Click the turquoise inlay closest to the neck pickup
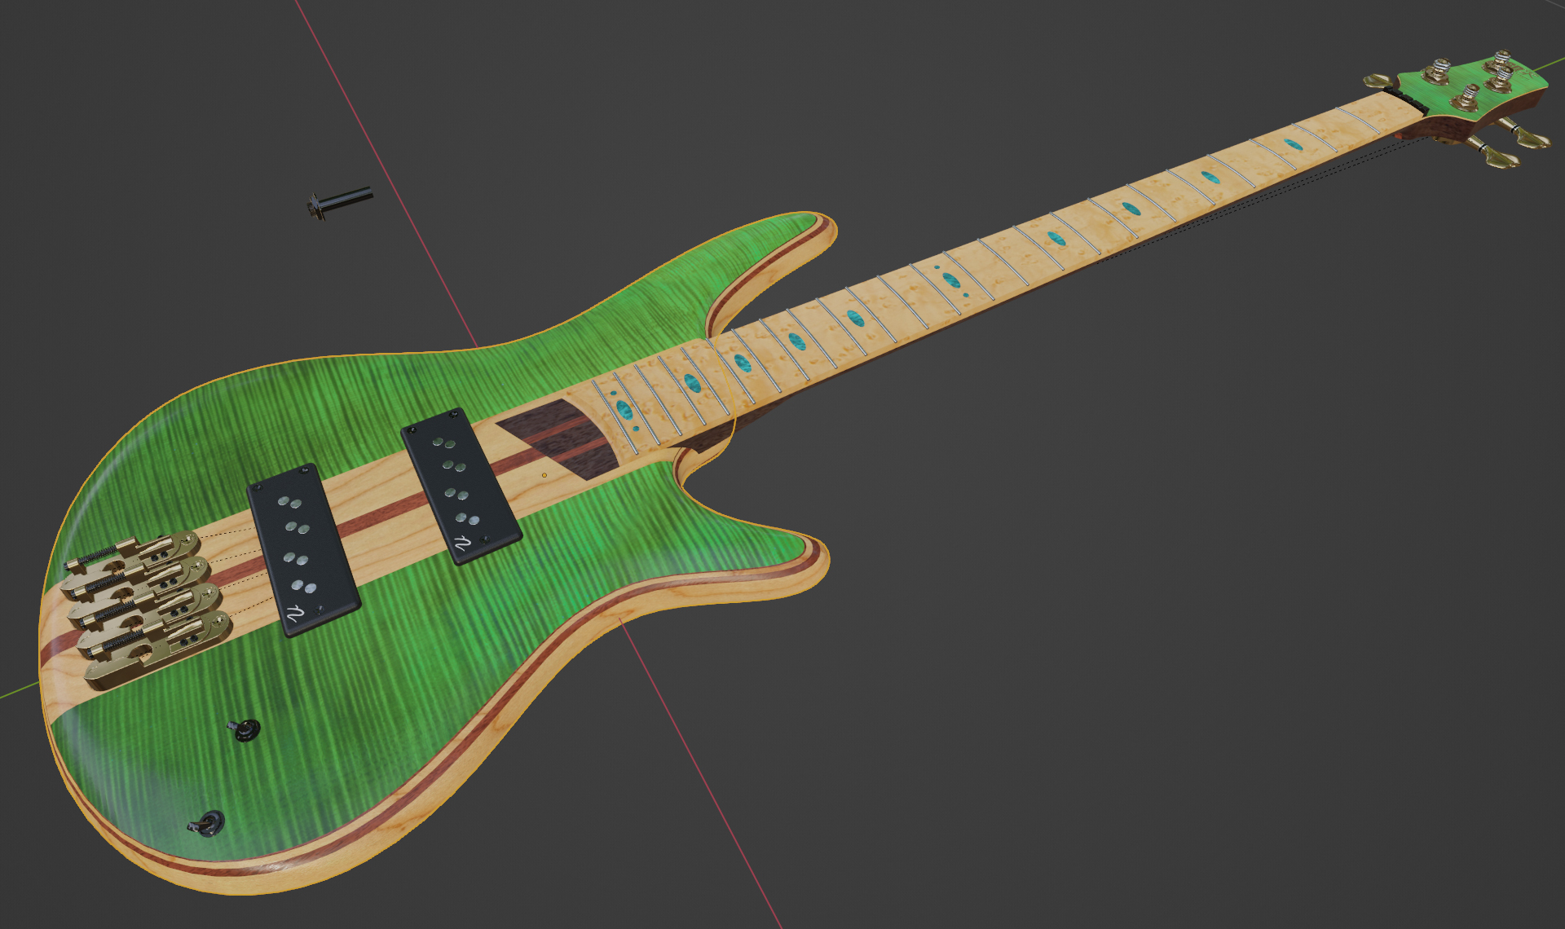1565x929 pixels. tap(625, 410)
